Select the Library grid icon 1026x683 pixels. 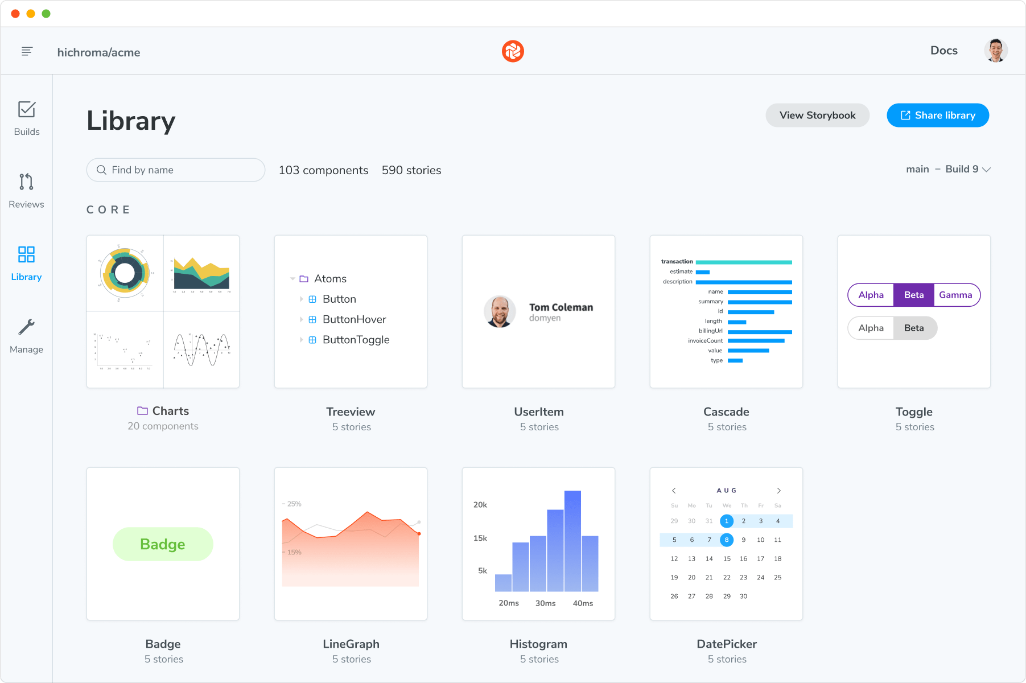click(x=26, y=254)
